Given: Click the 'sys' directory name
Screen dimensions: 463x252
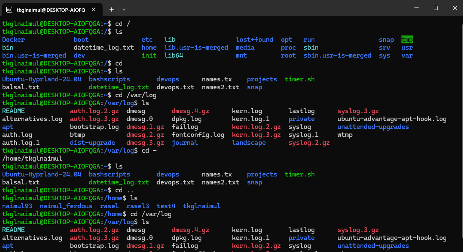Looking at the screenshot, I should pos(384,55).
